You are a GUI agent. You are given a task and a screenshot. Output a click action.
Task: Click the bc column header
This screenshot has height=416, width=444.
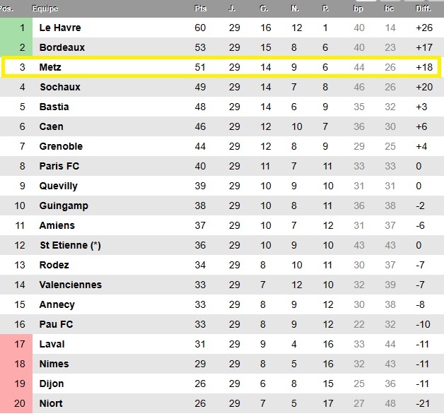(x=390, y=8)
